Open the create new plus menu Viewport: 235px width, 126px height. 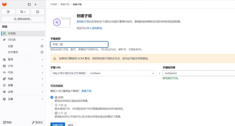[x=36, y=4]
